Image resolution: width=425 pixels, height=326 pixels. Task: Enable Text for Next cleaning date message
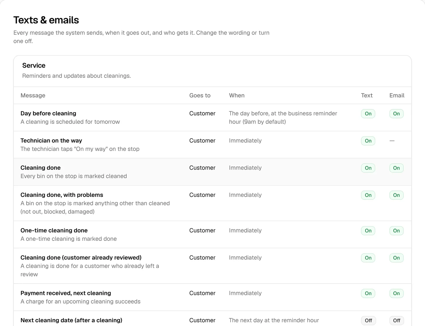tap(368, 321)
